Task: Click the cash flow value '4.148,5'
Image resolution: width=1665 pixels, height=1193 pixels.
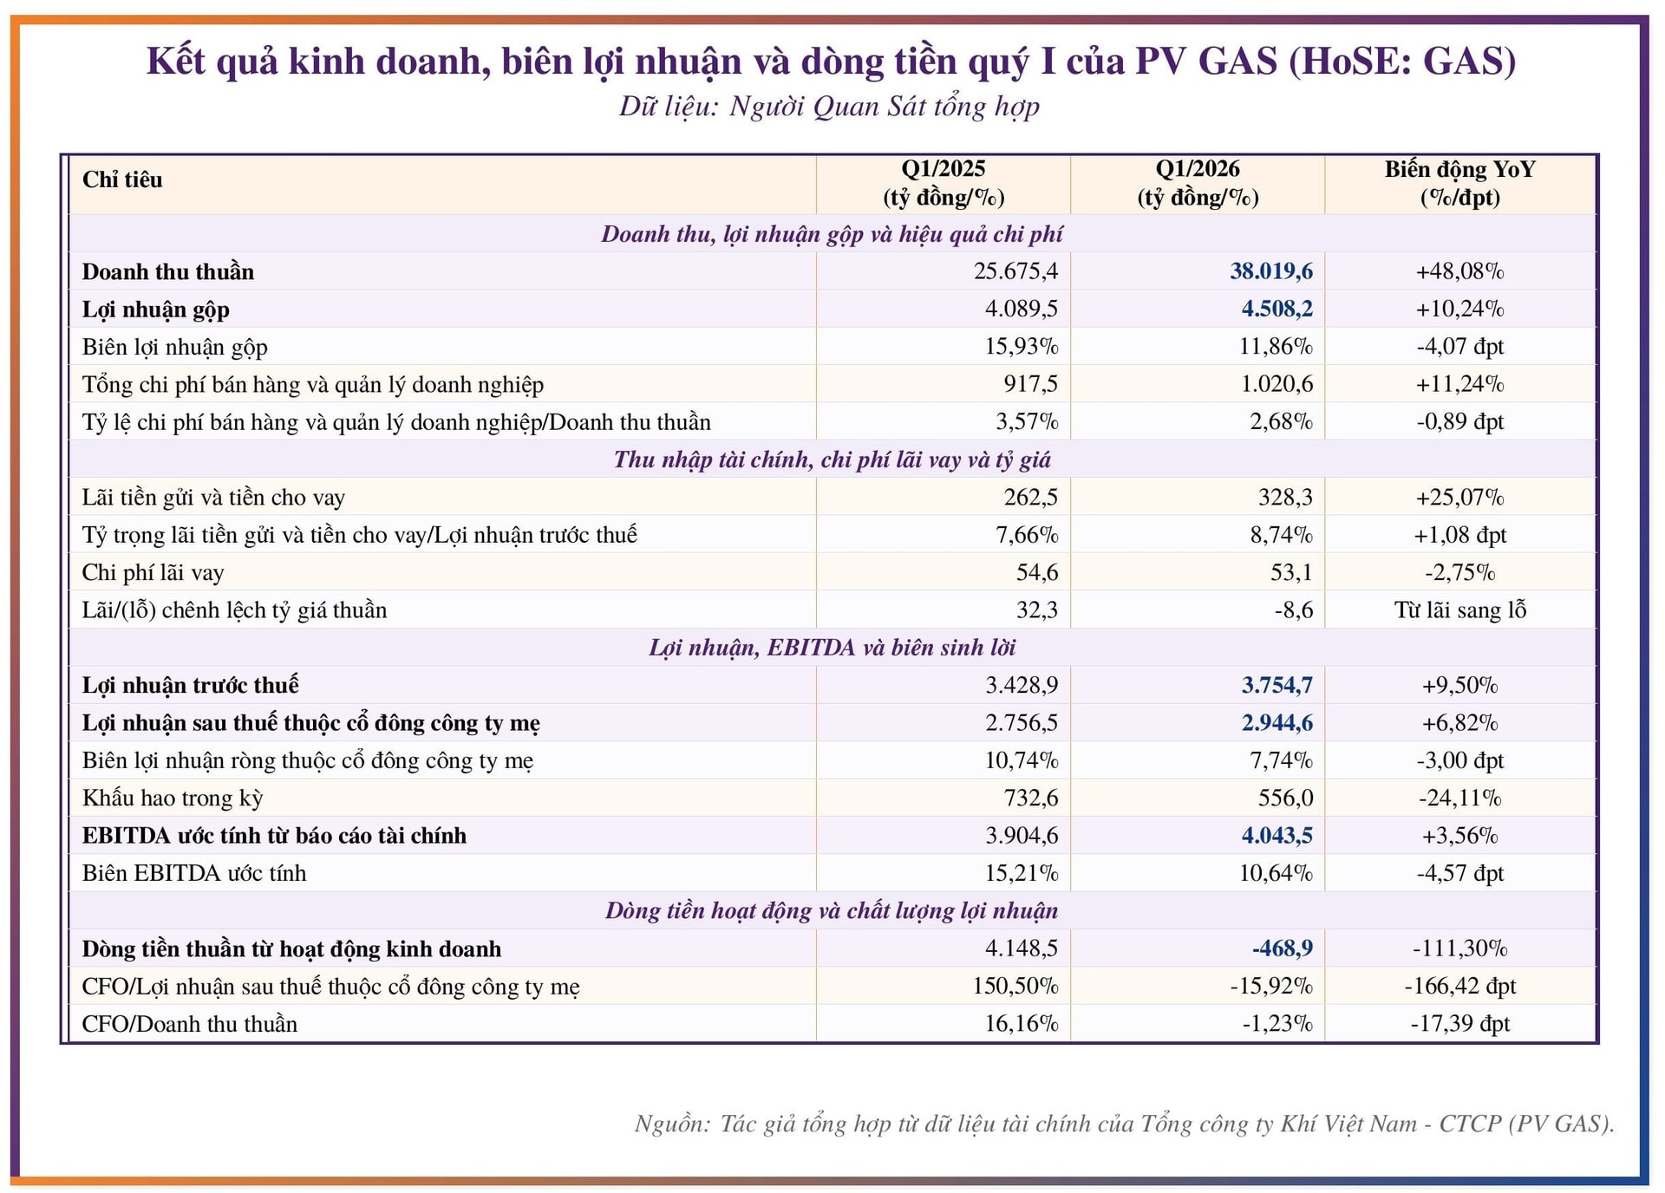Action: [x=1022, y=949]
